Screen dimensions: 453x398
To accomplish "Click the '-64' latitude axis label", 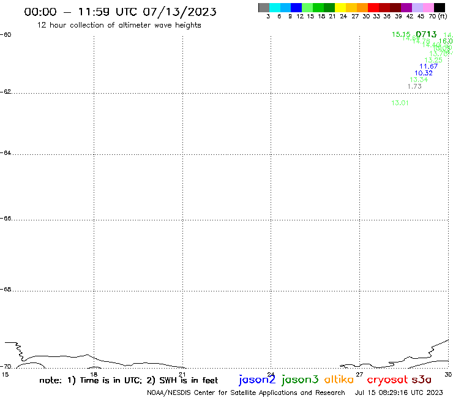I will tap(6, 152).
